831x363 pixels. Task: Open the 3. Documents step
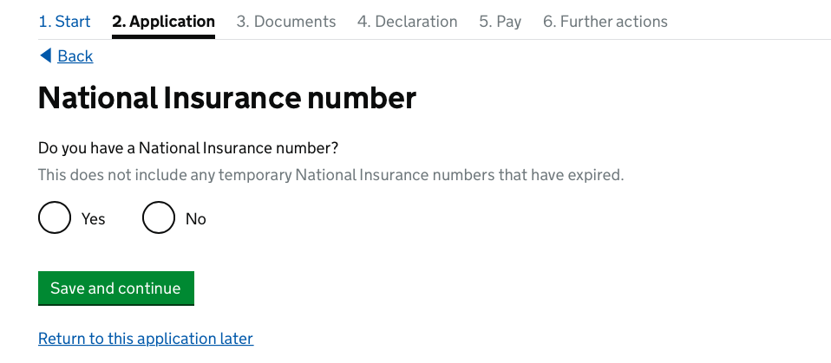(x=286, y=22)
